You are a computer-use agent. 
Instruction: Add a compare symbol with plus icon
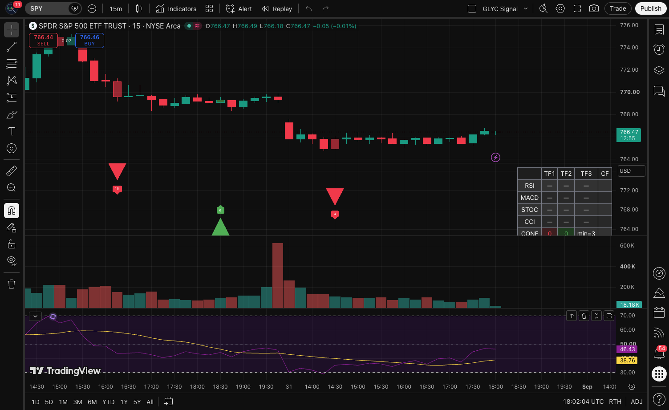point(92,8)
